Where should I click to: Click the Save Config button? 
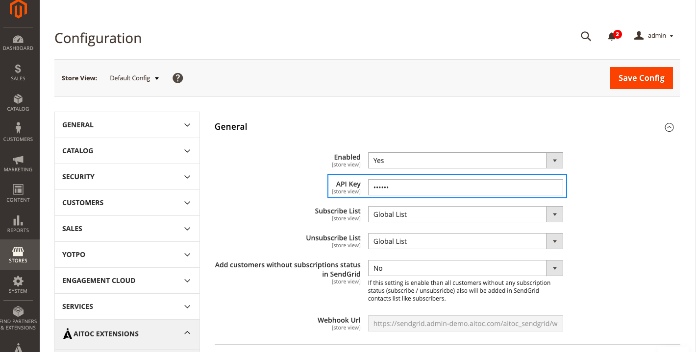tap(641, 78)
